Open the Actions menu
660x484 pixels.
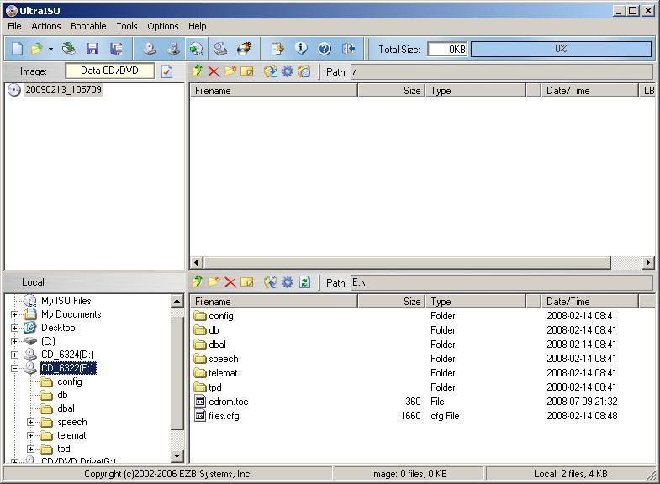click(x=46, y=26)
